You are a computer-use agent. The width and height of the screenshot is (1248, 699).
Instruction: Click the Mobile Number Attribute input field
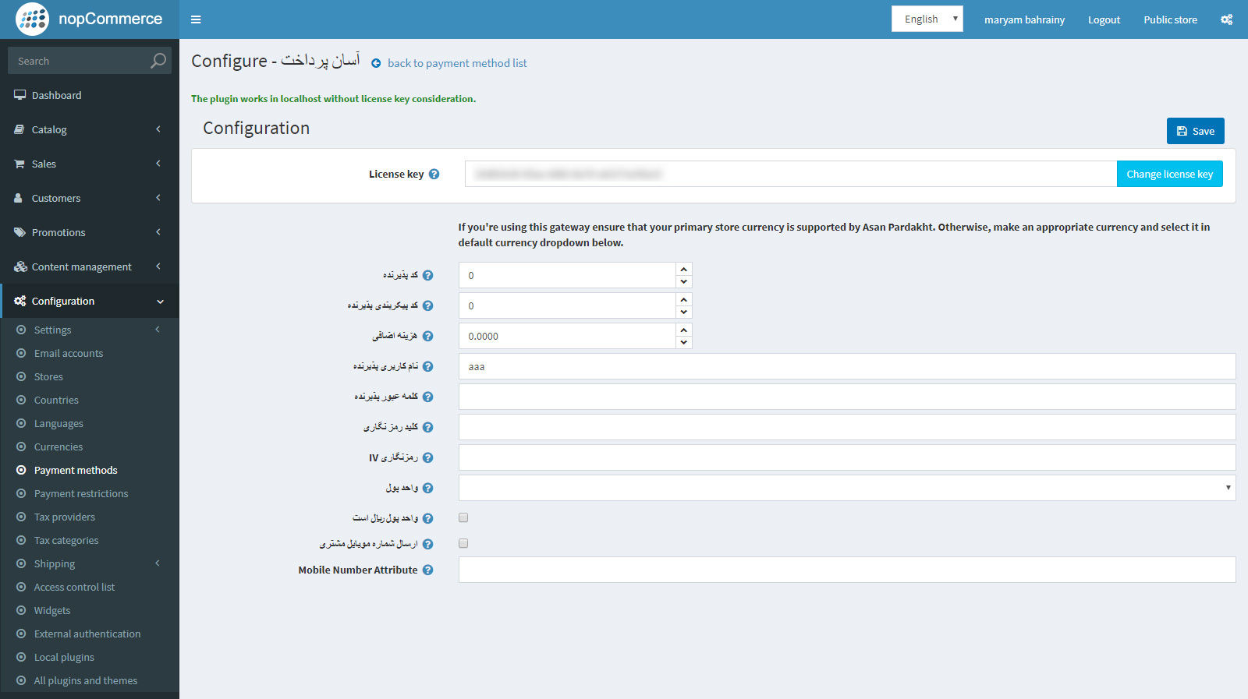pos(847,570)
